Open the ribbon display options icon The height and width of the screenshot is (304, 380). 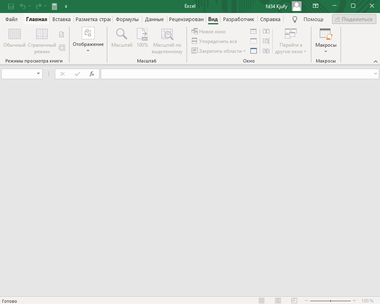pos(315,6)
